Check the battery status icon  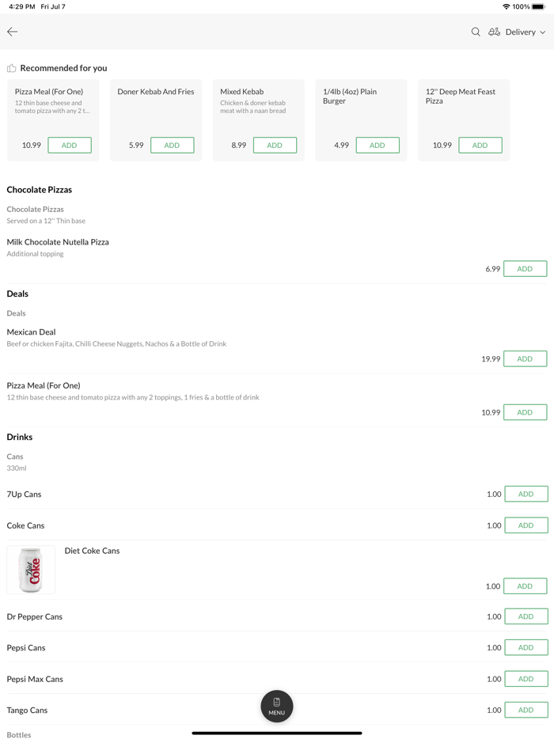pos(539,6)
